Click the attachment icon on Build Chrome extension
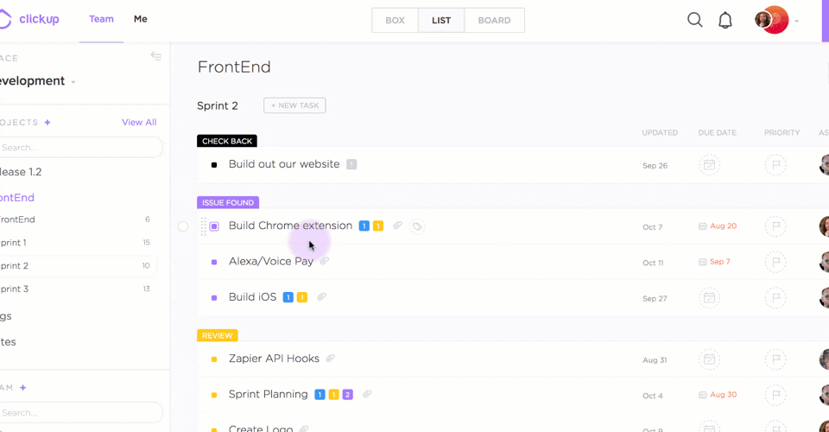The width and height of the screenshot is (829, 432). 398,226
